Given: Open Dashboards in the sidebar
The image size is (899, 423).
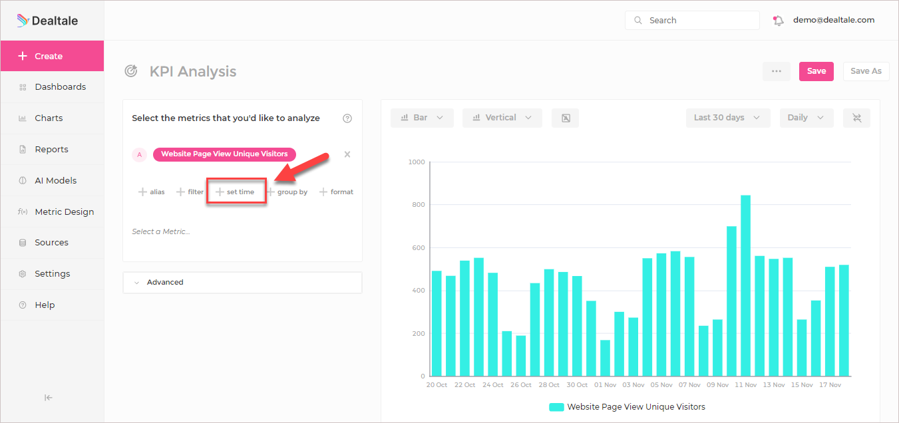Looking at the screenshot, I should [x=52, y=87].
